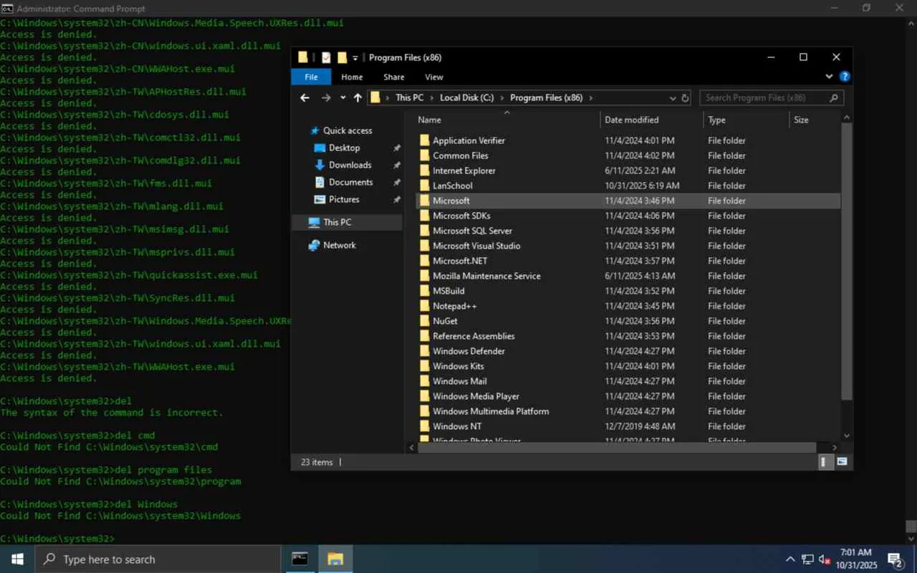
Task: Show hidden system tray icons
Action: [x=790, y=559]
